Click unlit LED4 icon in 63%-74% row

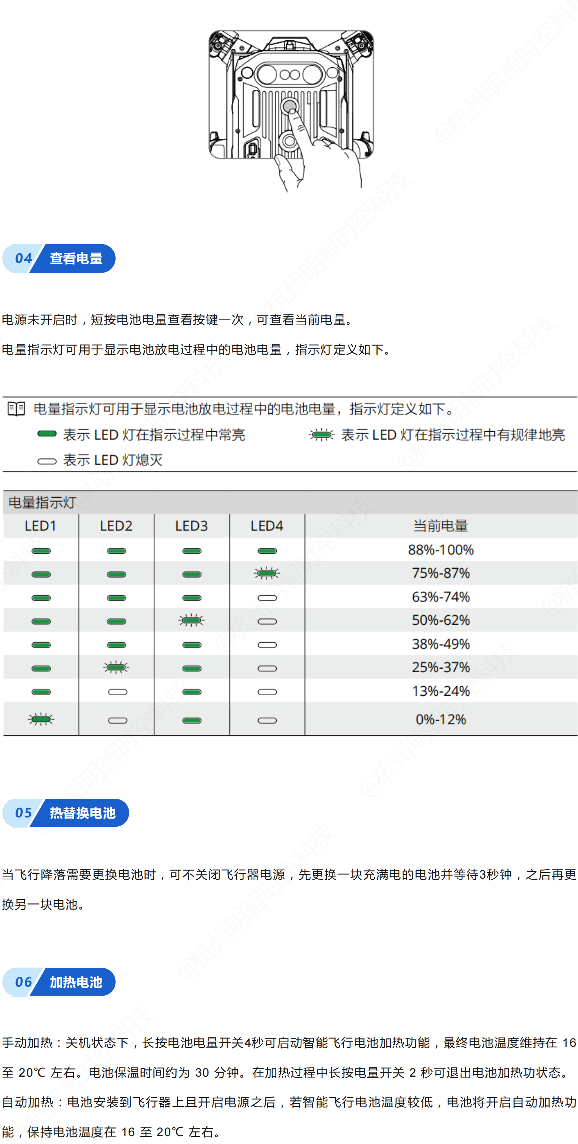(267, 598)
